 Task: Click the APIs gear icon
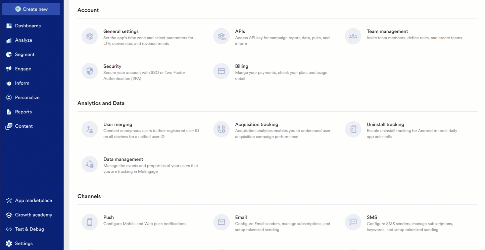(221, 36)
